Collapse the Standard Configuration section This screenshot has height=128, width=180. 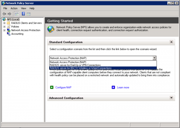click(171, 42)
